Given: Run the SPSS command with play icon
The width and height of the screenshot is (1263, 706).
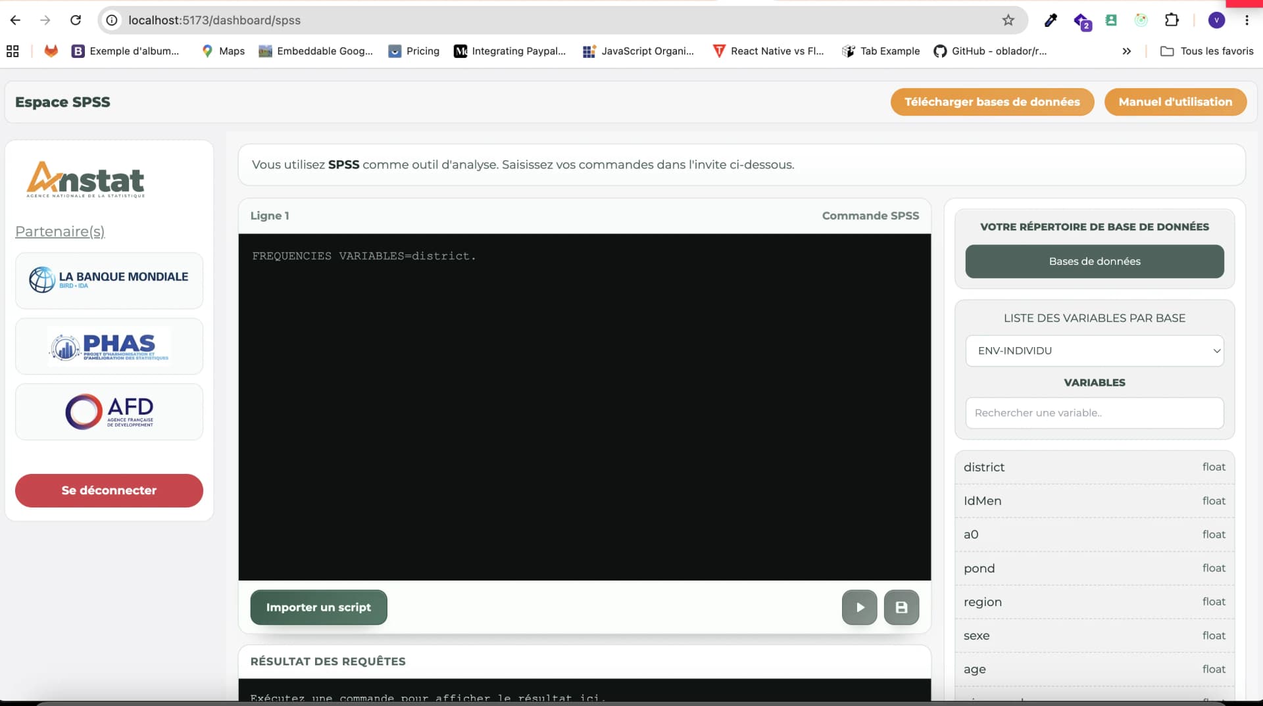Looking at the screenshot, I should point(859,607).
